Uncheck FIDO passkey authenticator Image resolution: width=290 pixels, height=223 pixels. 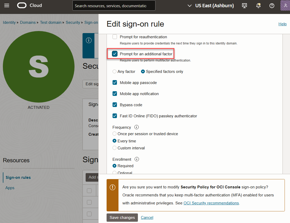[115, 116]
